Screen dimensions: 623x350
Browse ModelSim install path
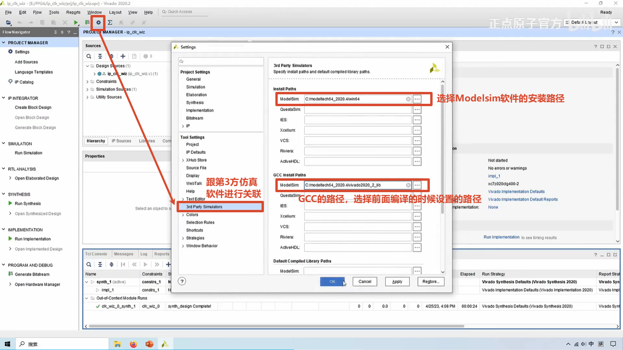point(417,99)
